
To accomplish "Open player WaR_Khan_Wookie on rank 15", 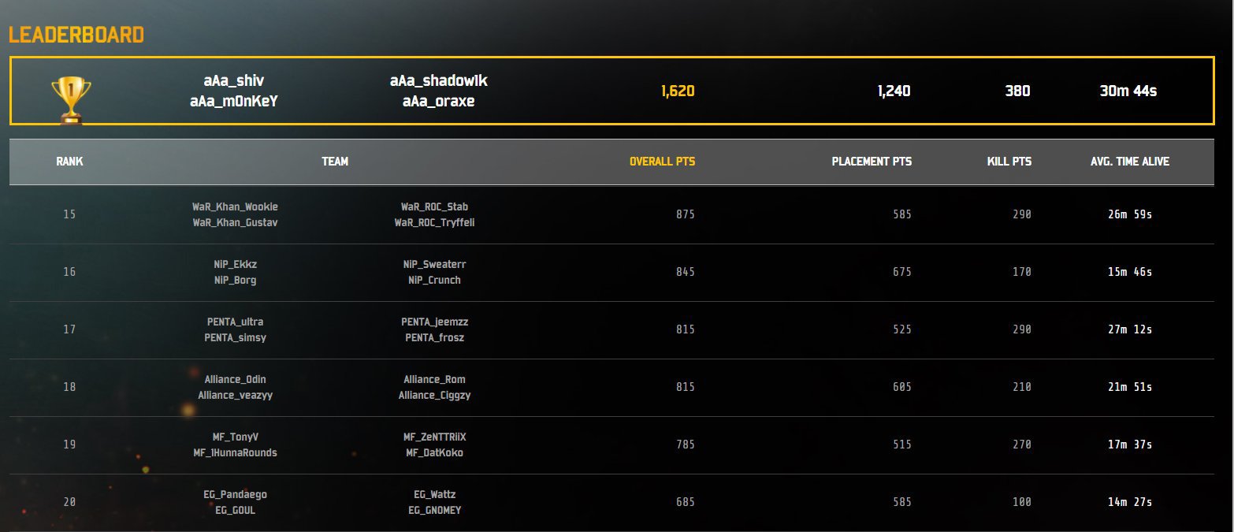I will click(235, 206).
